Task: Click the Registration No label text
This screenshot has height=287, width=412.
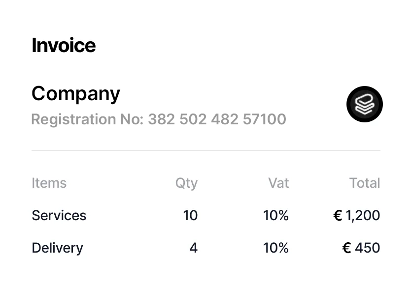Action: pos(88,119)
